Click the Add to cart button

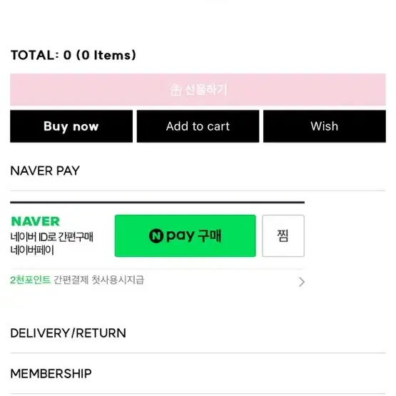(198, 126)
